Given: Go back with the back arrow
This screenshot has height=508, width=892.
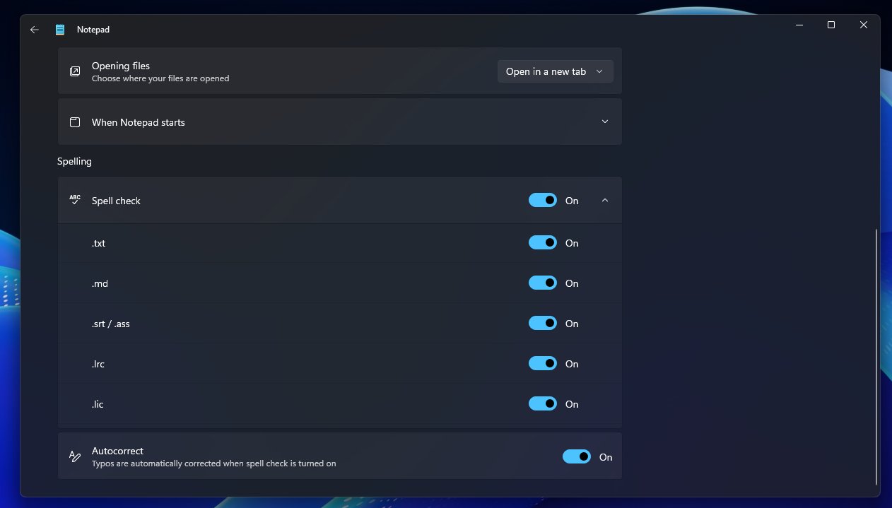Looking at the screenshot, I should (34, 30).
